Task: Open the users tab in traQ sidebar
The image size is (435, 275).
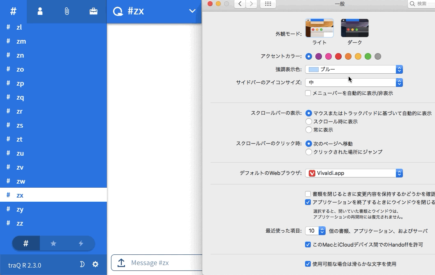Action: 40,12
